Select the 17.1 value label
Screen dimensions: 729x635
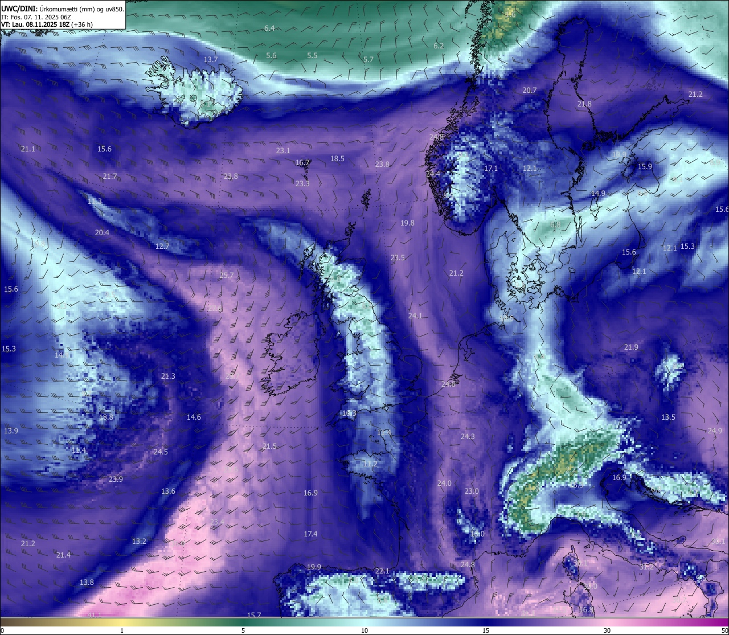[491, 169]
